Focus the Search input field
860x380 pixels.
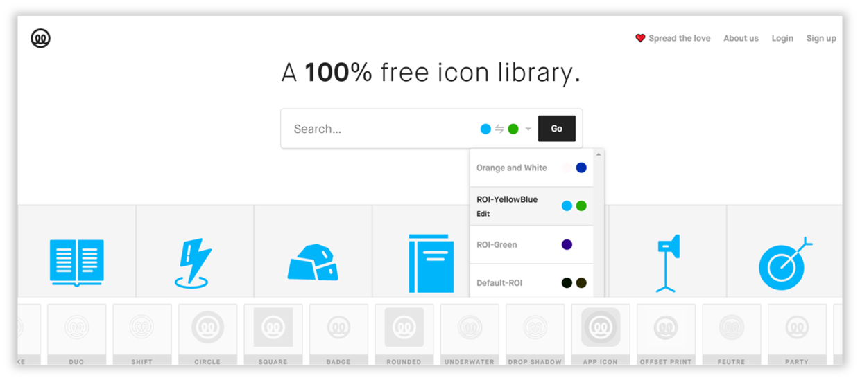point(378,129)
